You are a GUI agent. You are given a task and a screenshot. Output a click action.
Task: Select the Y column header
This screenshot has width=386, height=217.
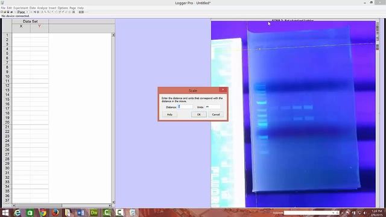point(39,28)
